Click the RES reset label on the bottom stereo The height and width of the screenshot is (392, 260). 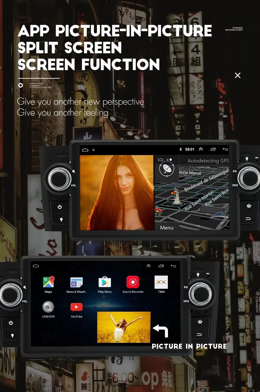[x=208, y=274]
